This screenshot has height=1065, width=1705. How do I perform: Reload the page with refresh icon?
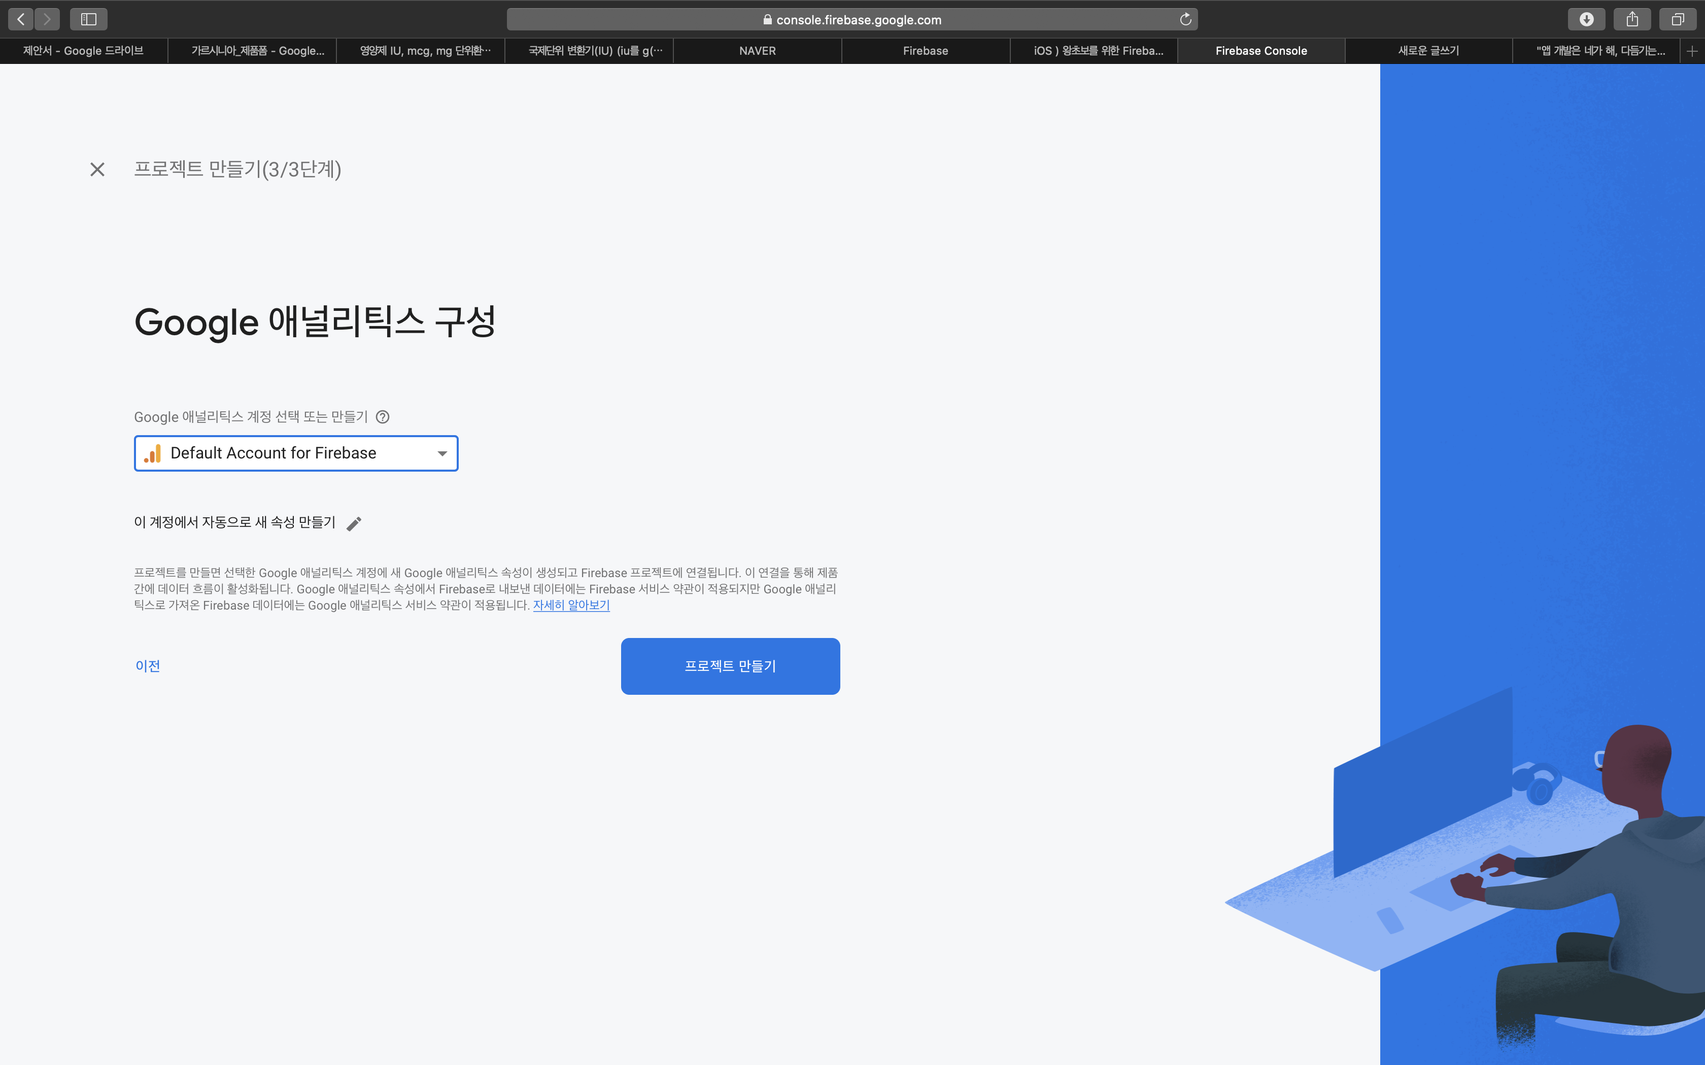[x=1186, y=19]
